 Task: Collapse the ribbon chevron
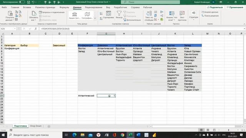(x=244, y=24)
